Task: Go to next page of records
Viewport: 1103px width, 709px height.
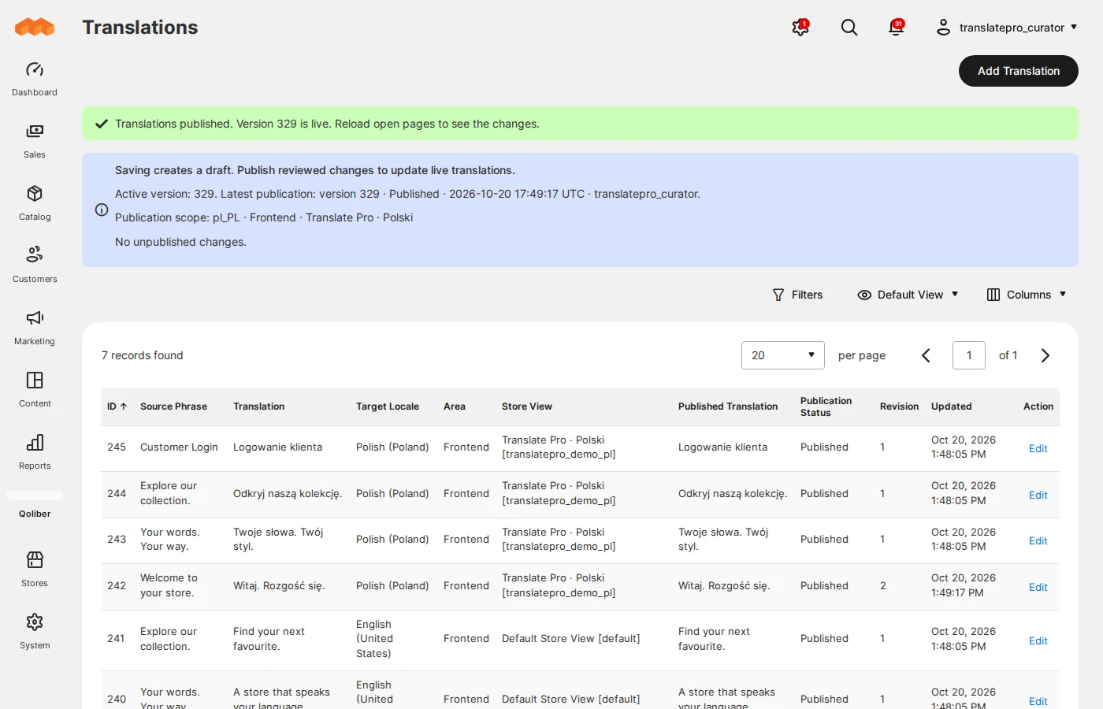Action: click(x=1045, y=355)
